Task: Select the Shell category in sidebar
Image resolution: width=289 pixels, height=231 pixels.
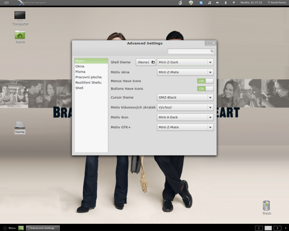Action: (91, 88)
